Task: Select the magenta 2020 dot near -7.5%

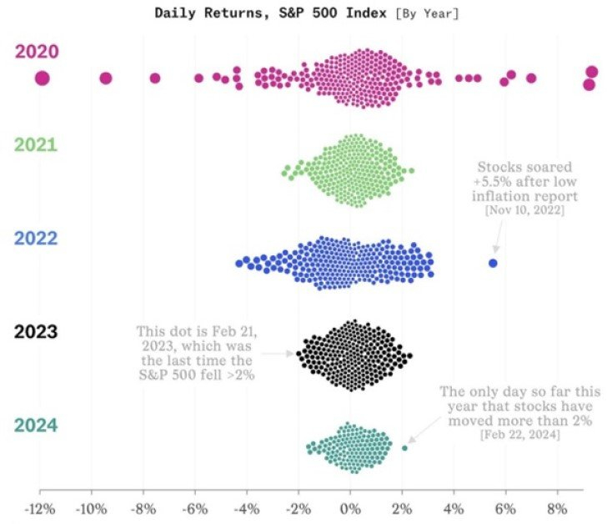Action: (x=155, y=78)
